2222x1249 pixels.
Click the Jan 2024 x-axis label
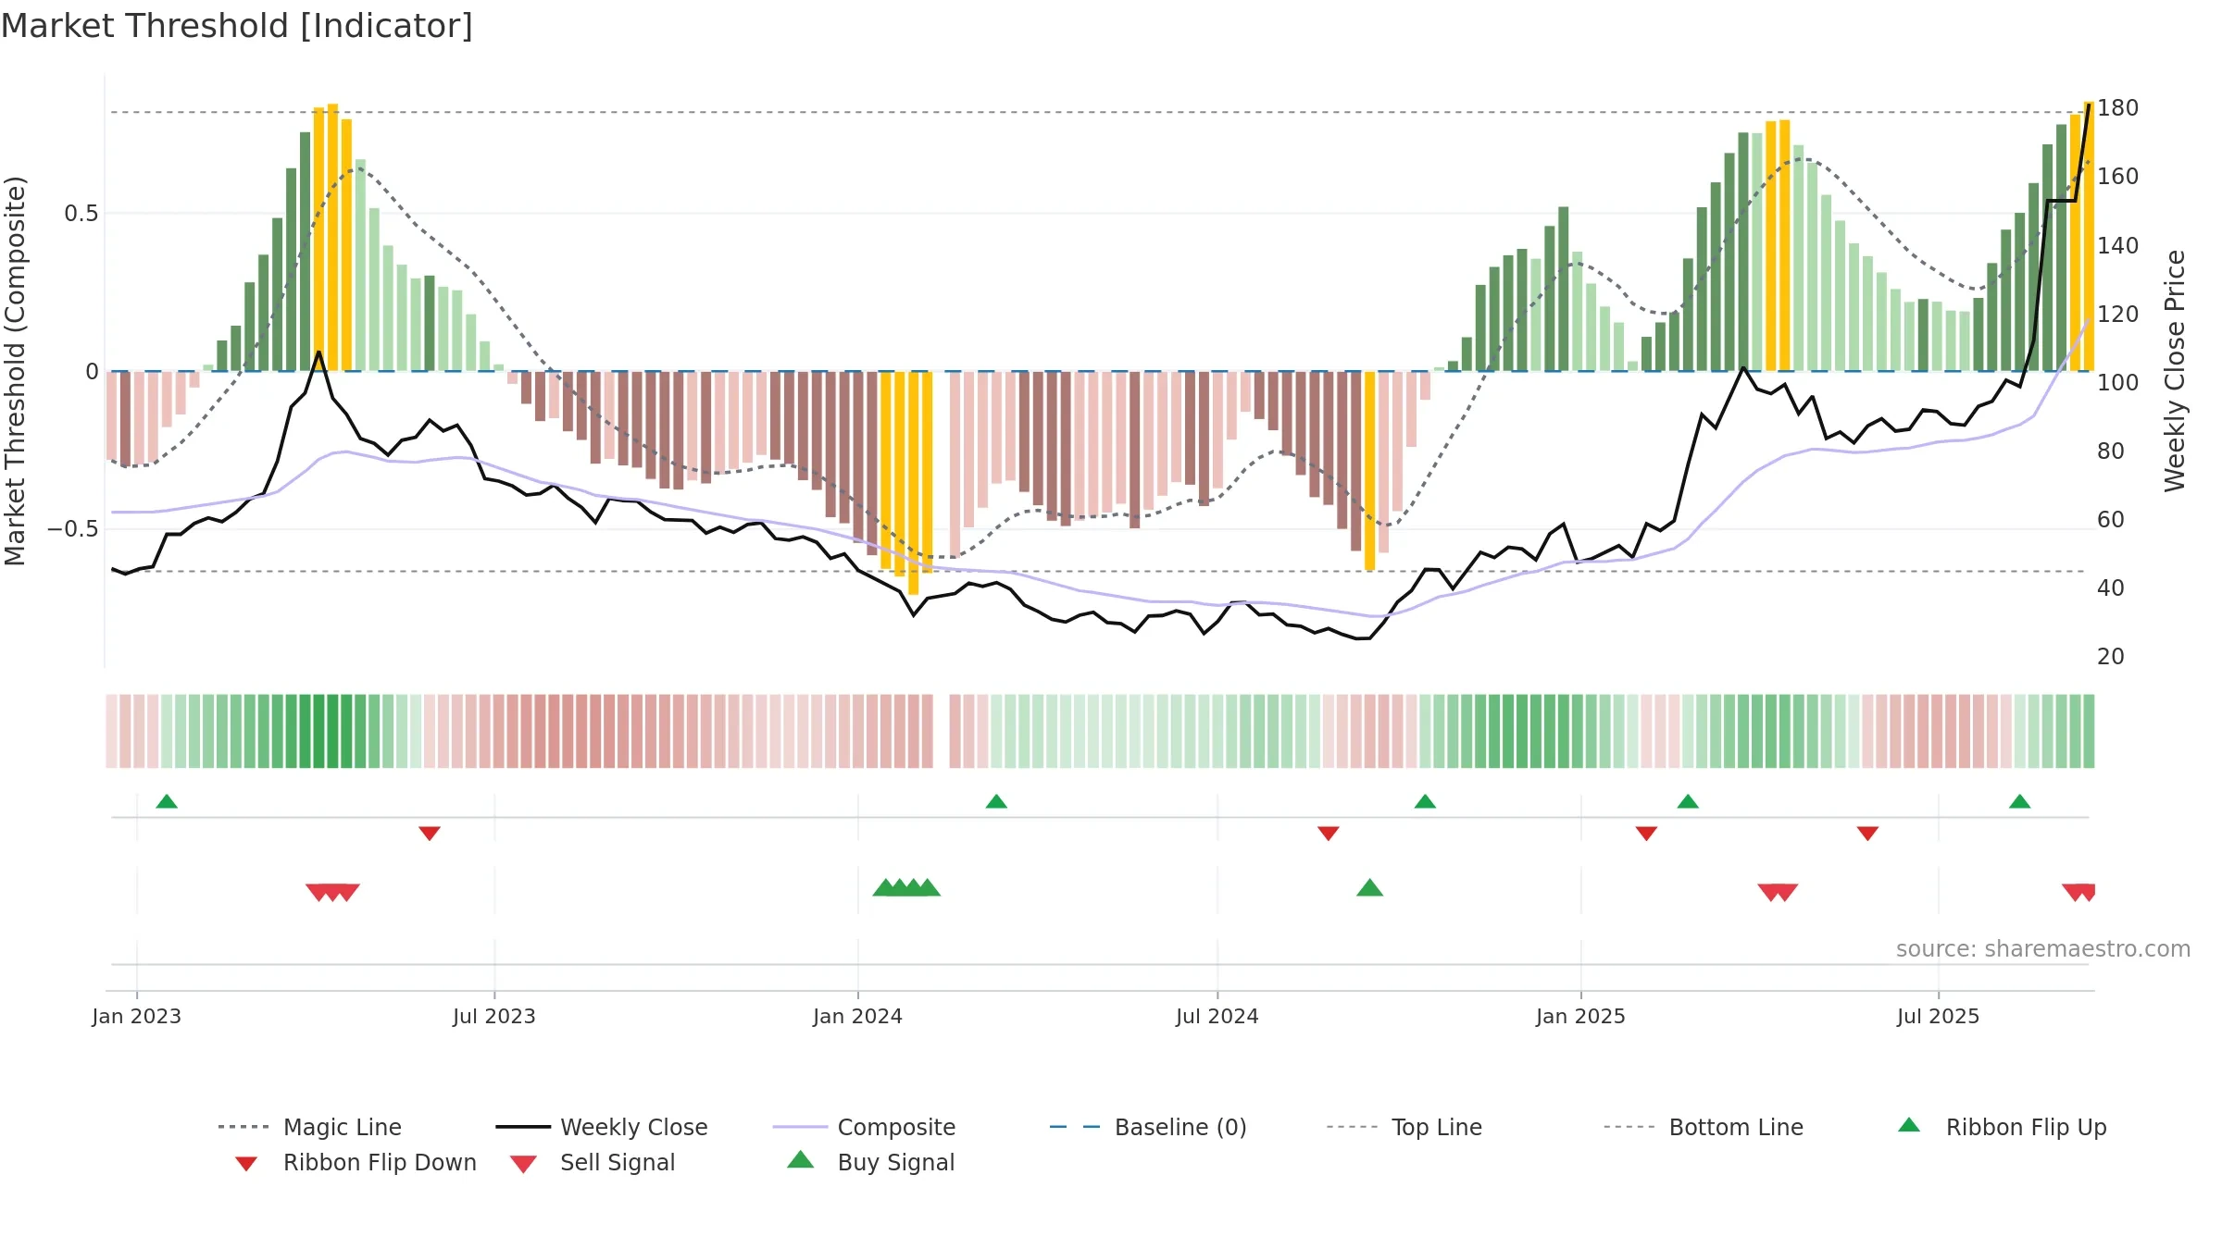point(858,1017)
